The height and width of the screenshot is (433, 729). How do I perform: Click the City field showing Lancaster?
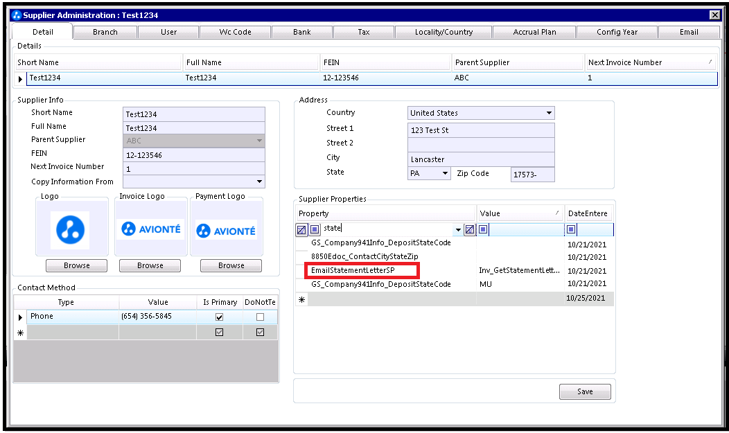[x=481, y=159]
